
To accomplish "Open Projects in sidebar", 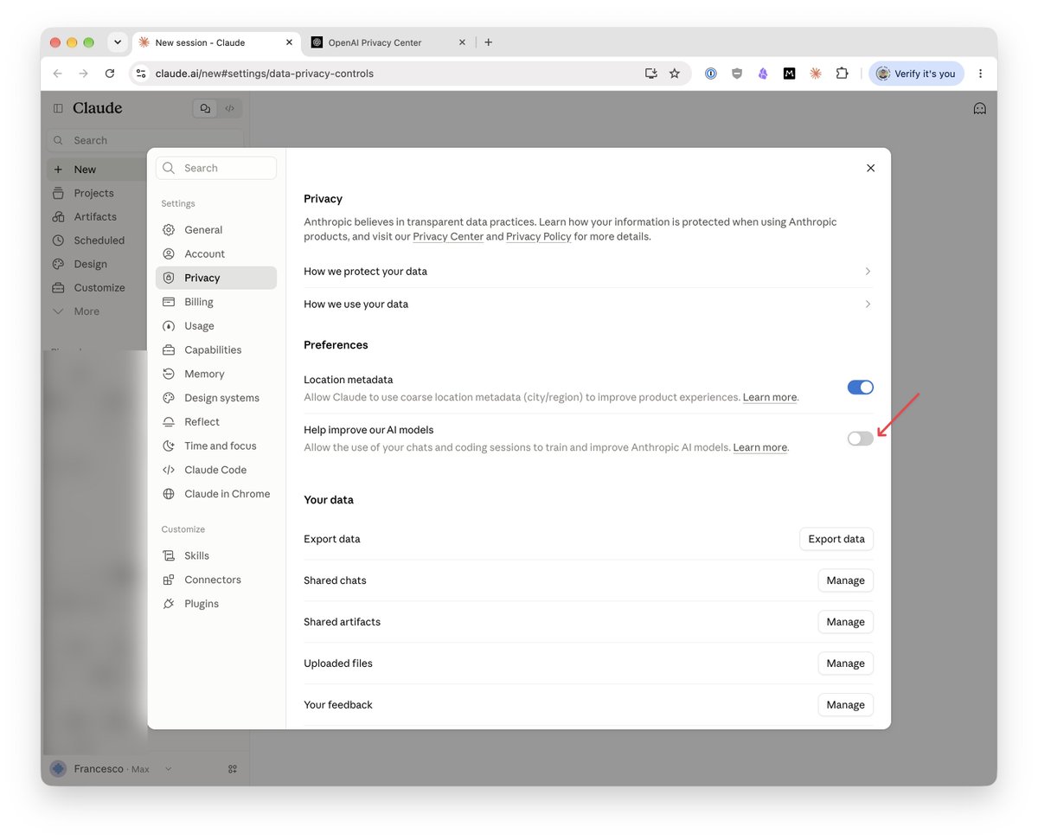I will 95,193.
